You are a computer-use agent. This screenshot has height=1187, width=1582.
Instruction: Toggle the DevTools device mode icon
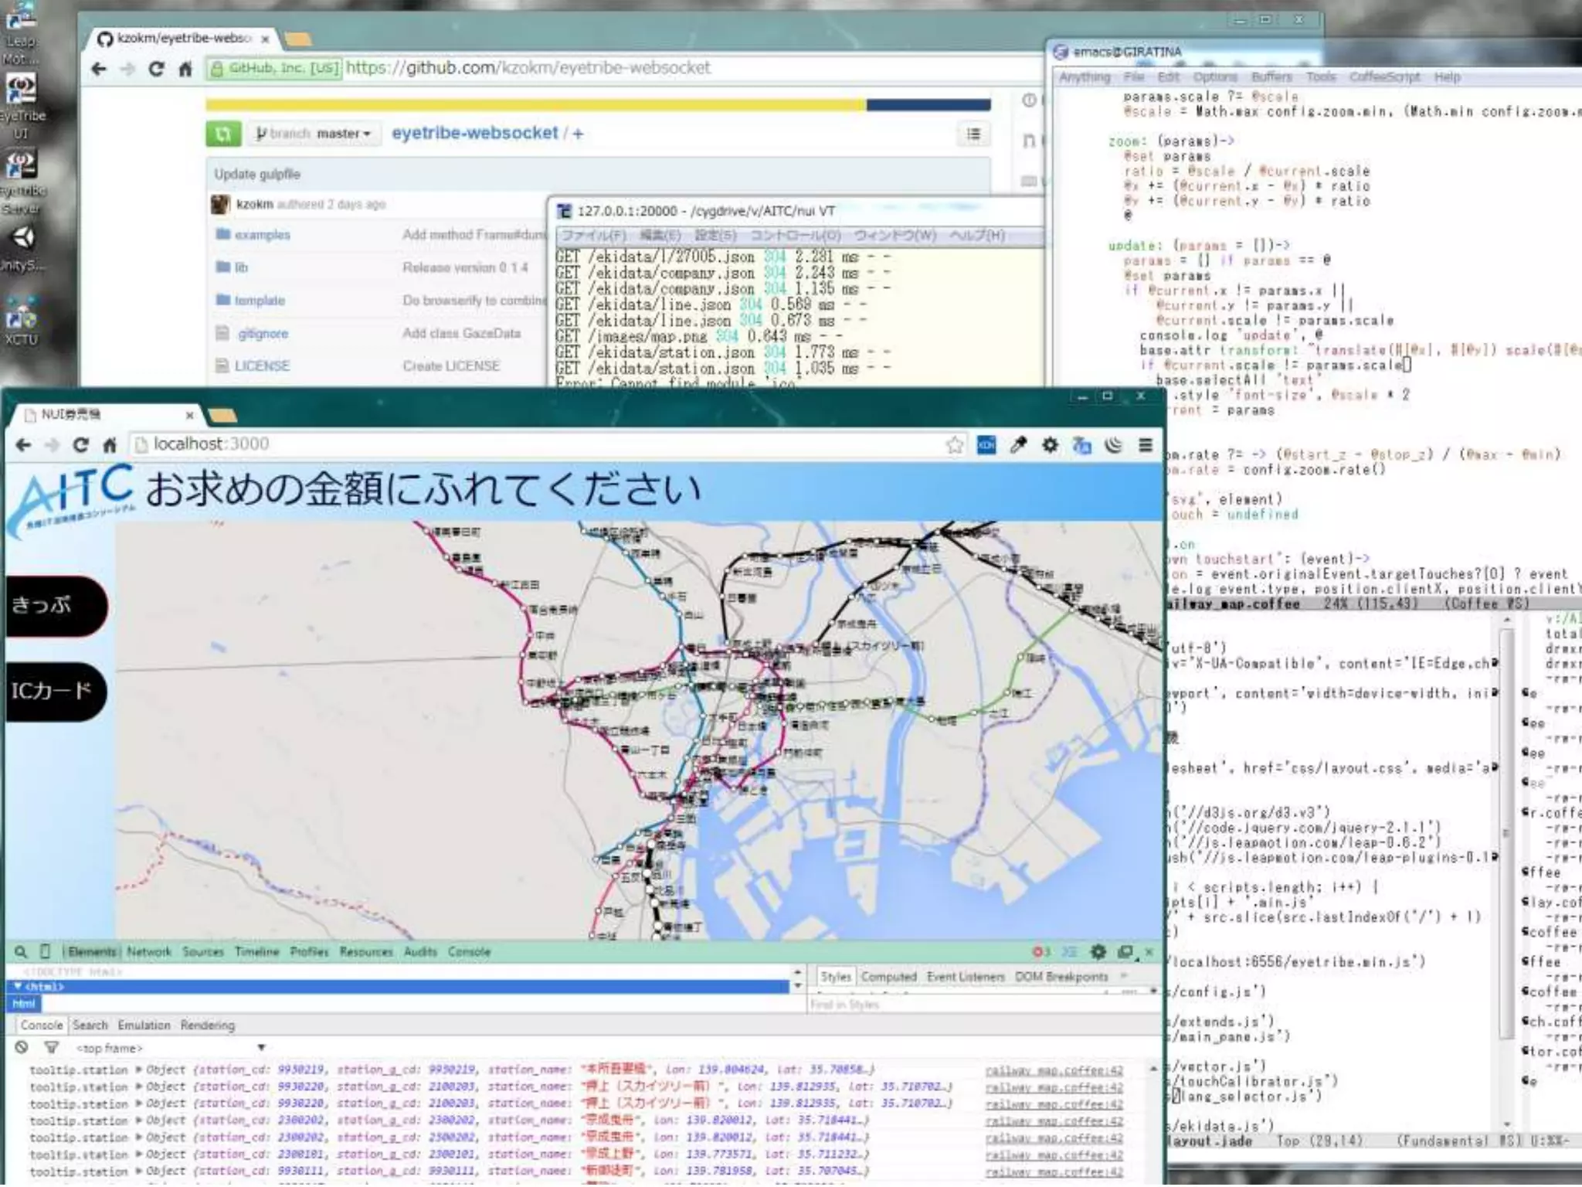coord(45,951)
